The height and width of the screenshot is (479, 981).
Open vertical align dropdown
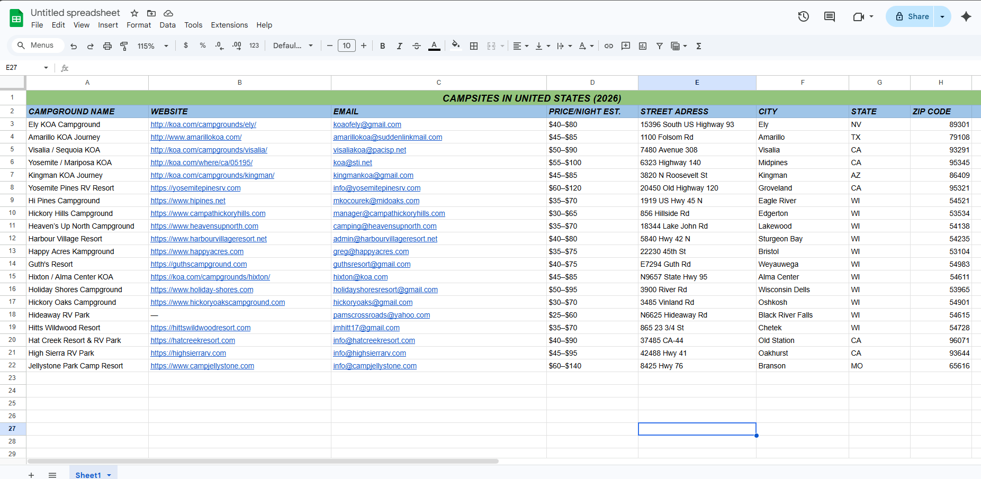[x=543, y=46]
